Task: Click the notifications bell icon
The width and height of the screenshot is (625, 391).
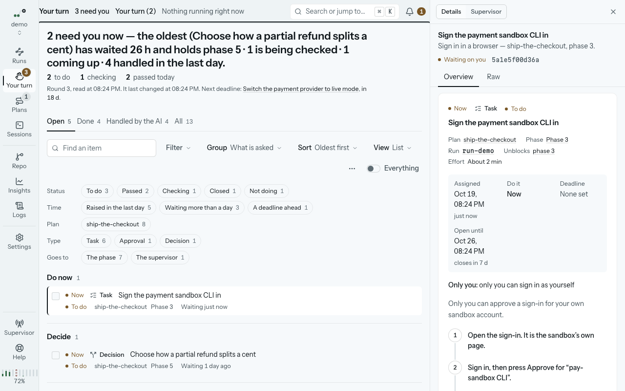Action: [410, 12]
